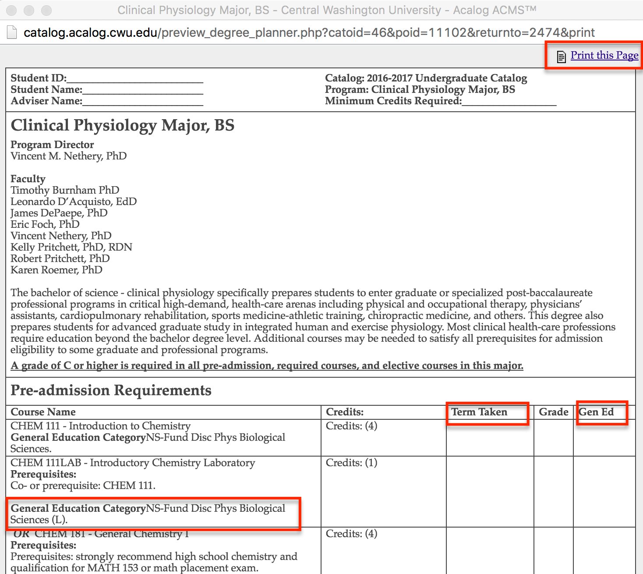Click faculty name Karen Roemer, PhD
643x574 pixels.
pos(57,270)
